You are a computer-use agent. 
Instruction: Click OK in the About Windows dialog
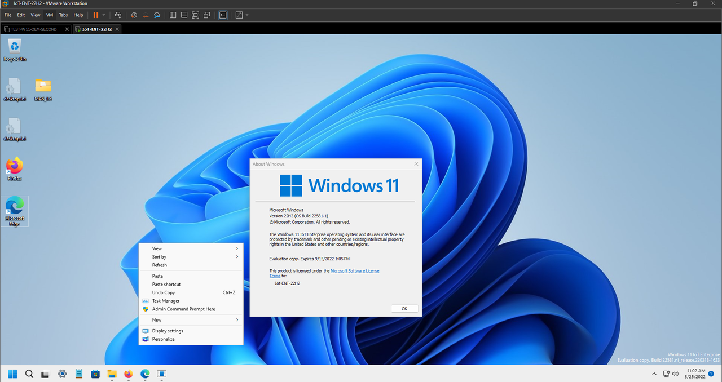[x=404, y=309]
